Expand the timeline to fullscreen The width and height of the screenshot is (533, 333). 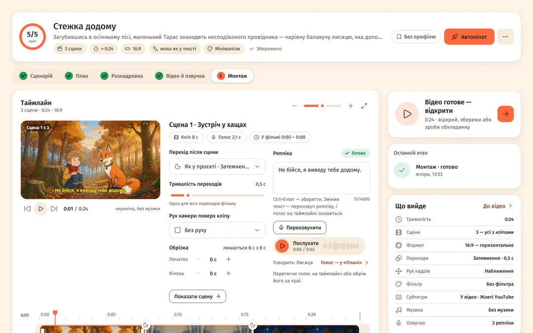coord(364,106)
